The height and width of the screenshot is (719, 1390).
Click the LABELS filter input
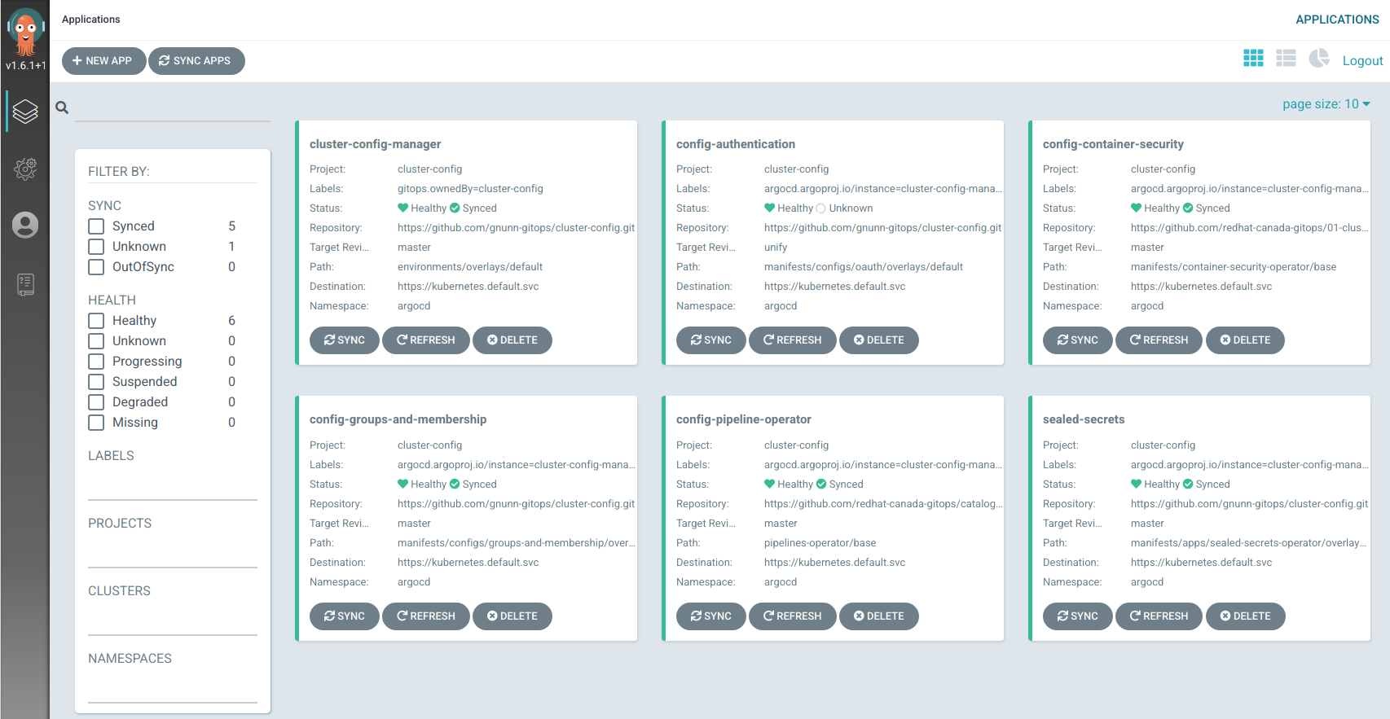tap(173, 486)
